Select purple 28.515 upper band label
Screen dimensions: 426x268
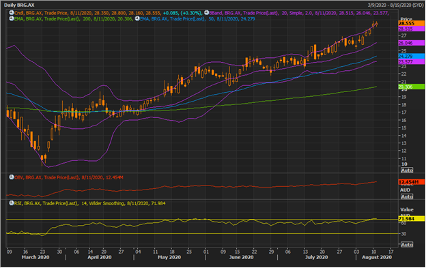pyautogui.click(x=412, y=29)
